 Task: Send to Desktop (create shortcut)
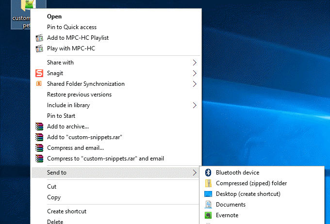[262, 194]
